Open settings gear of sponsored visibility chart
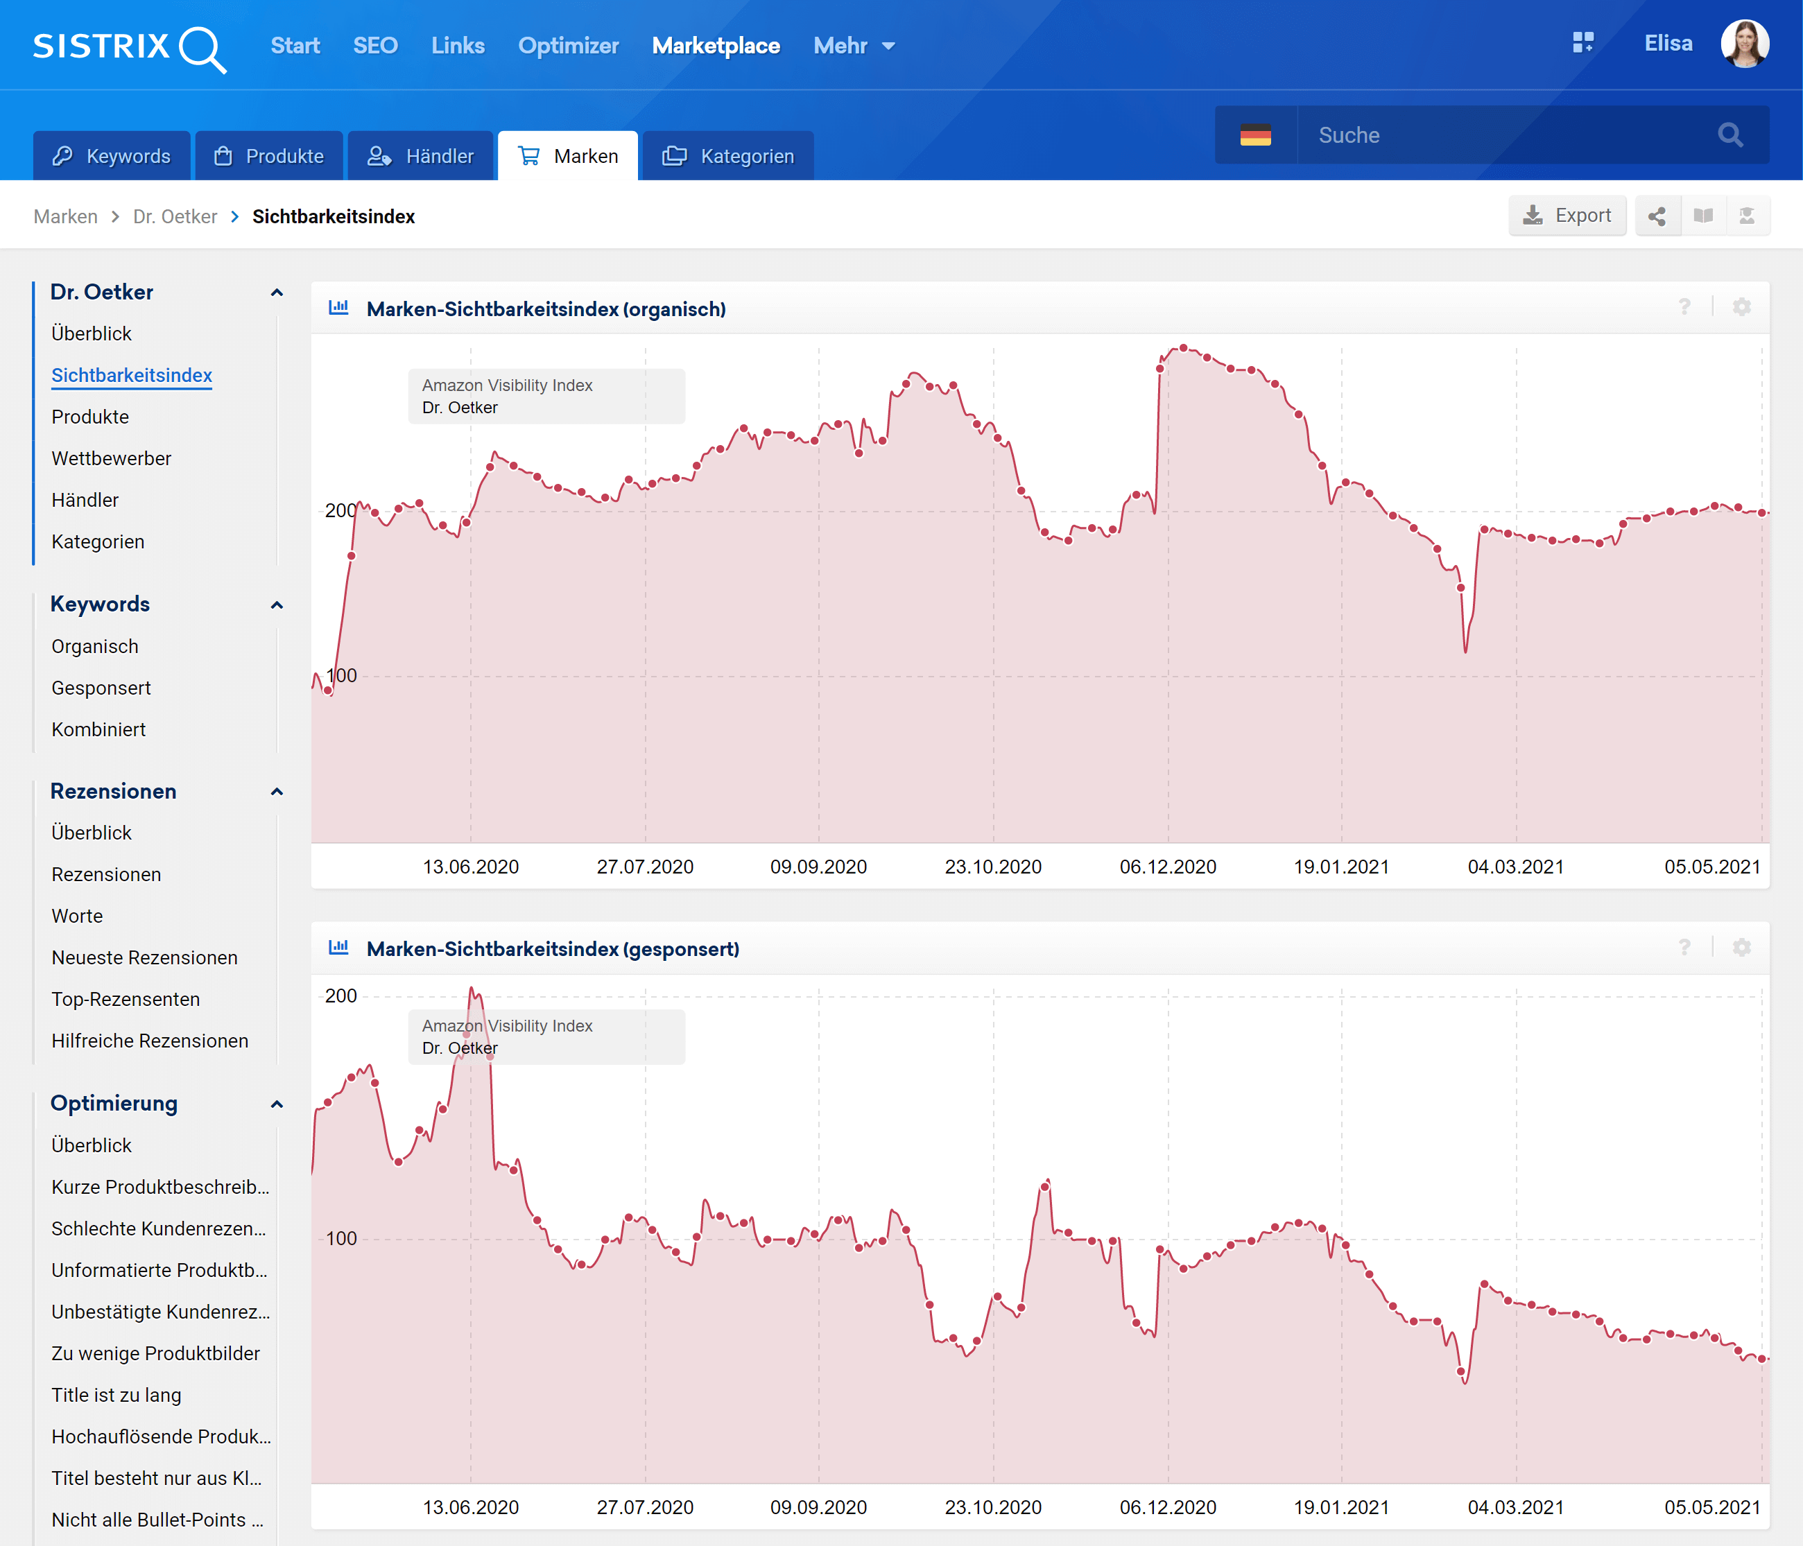The width and height of the screenshot is (1803, 1546). [x=1741, y=948]
